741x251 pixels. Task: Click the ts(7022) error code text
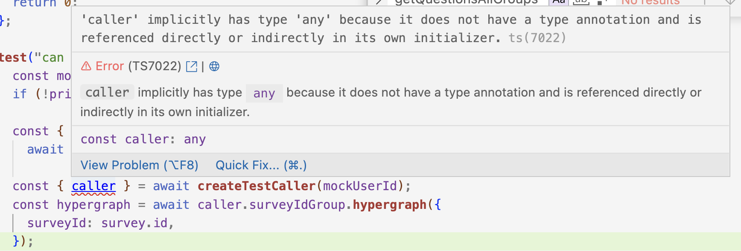click(x=537, y=38)
